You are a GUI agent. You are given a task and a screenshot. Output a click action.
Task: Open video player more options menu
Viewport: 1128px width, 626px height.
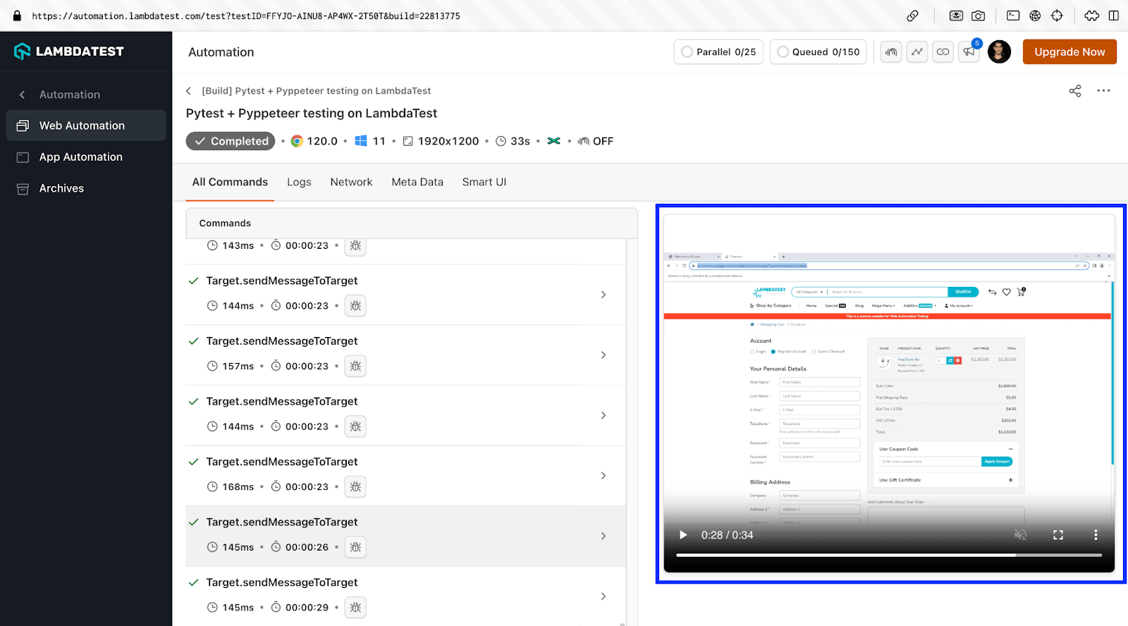[x=1096, y=535]
